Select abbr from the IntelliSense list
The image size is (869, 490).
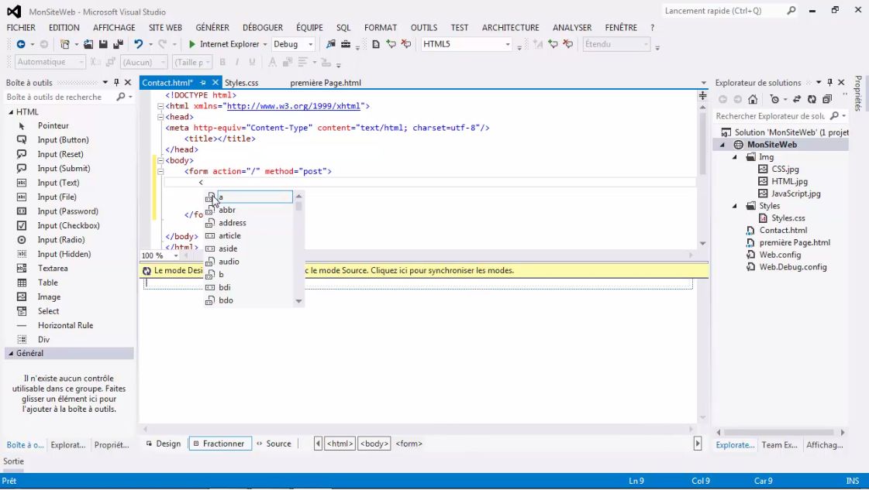227,209
